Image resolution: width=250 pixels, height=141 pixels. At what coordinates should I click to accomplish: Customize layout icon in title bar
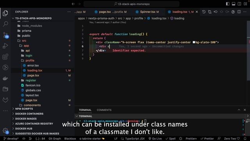point(245,4)
